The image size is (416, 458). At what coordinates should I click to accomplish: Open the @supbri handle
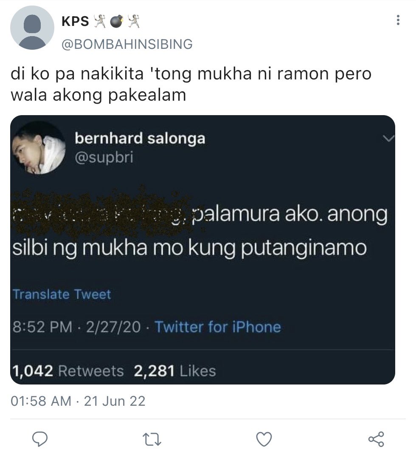[104, 158]
